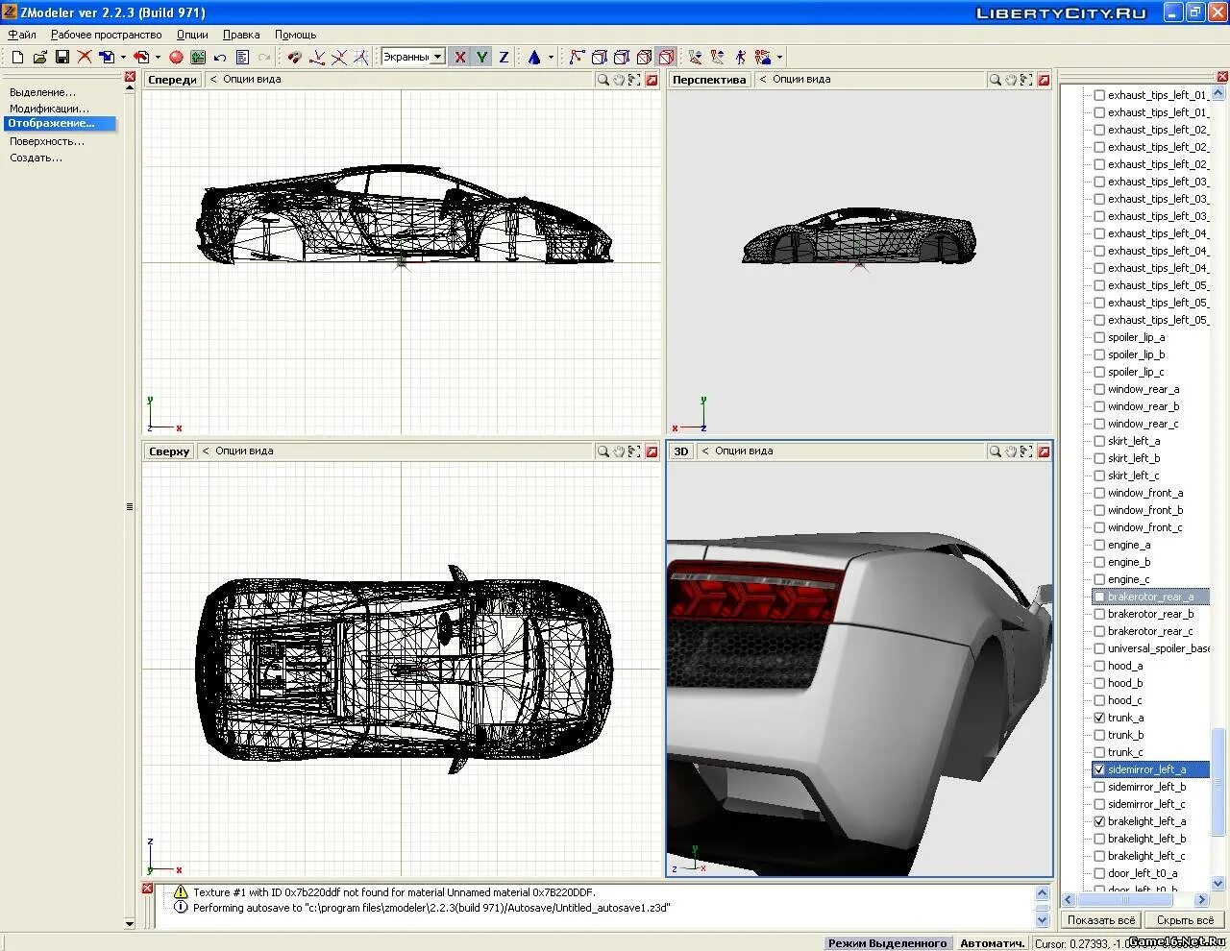Expand the Создать... command group
This screenshot has width=1230, height=951.
point(36,158)
